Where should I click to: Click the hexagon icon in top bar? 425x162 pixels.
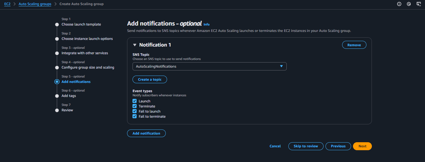point(409,4)
